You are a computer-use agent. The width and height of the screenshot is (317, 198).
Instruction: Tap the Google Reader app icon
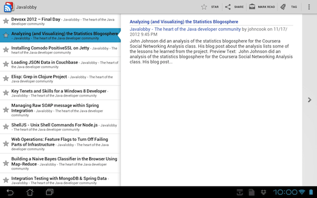(x=8, y=7)
